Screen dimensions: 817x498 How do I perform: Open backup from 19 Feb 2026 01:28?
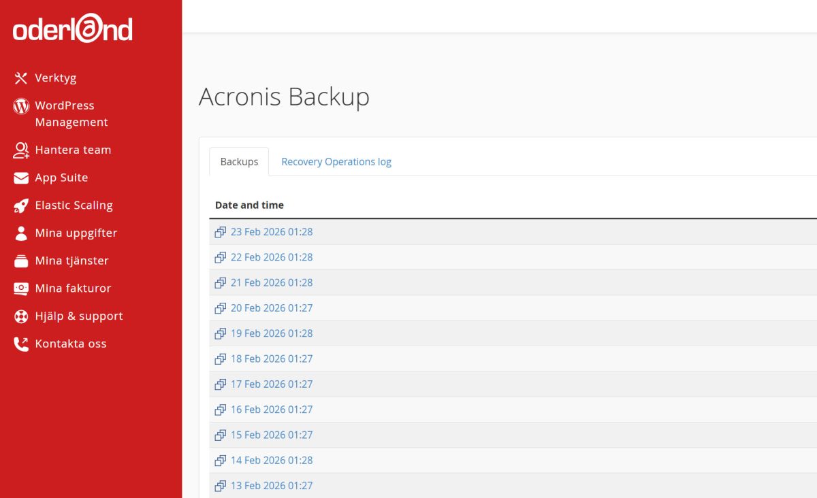point(272,333)
